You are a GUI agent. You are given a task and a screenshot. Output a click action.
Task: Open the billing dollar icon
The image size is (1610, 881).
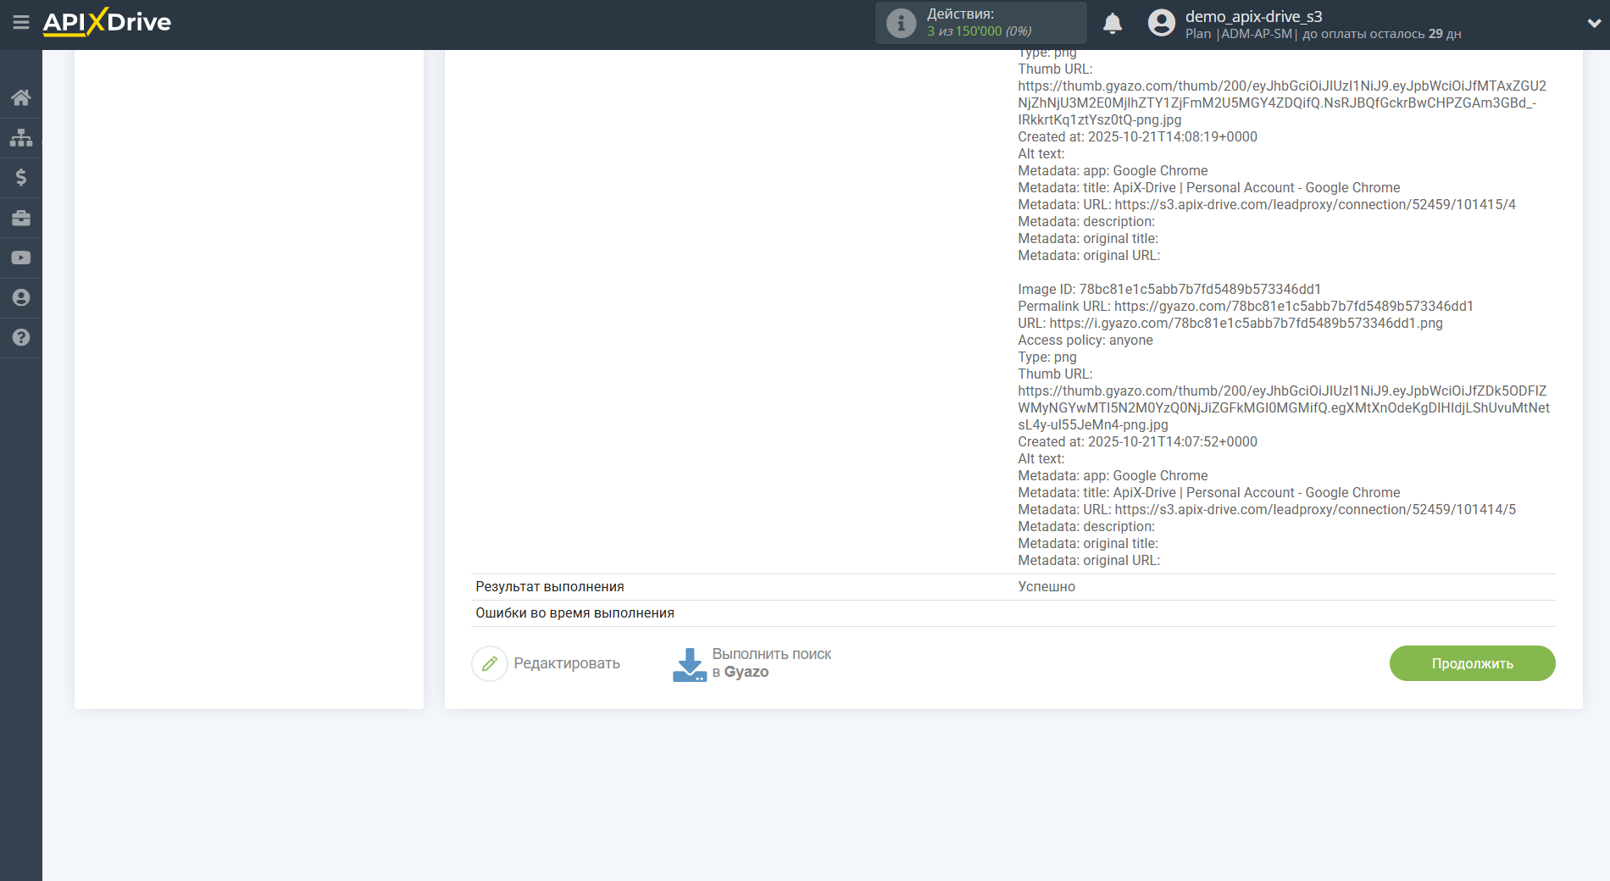(21, 177)
